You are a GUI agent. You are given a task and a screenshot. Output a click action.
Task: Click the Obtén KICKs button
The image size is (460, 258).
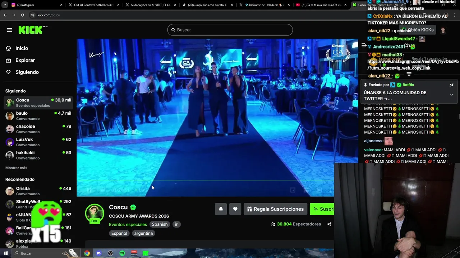[417, 30]
